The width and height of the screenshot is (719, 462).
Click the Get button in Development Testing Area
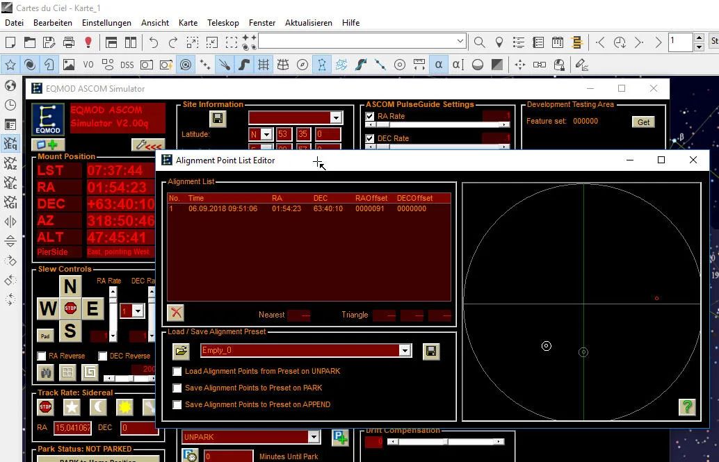coord(643,122)
